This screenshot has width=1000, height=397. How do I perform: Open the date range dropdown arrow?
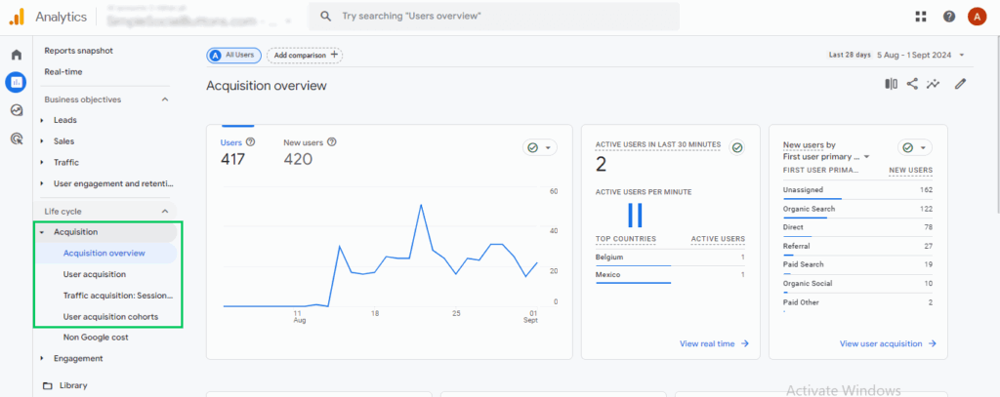point(962,56)
